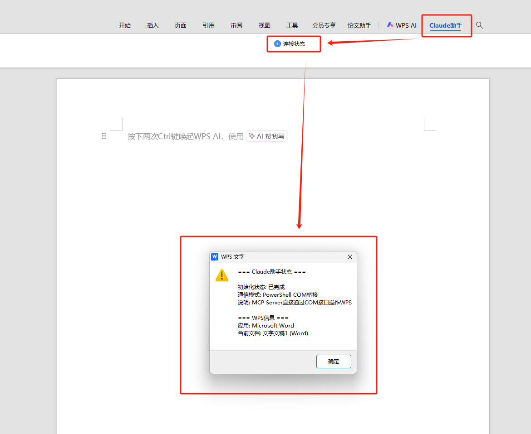Click the text 应用: Microsoft Word
This screenshot has width=531, height=434.
266,325
